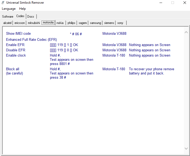Close the Universal Simlock Remover window
Image resolution: width=190 pixels, height=156 pixels.
coord(185,3)
